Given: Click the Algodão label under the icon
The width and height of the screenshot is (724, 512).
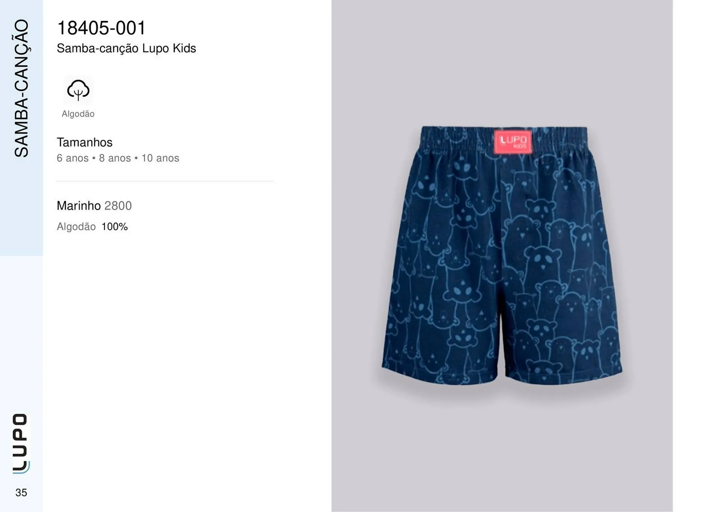Looking at the screenshot, I should coord(78,114).
